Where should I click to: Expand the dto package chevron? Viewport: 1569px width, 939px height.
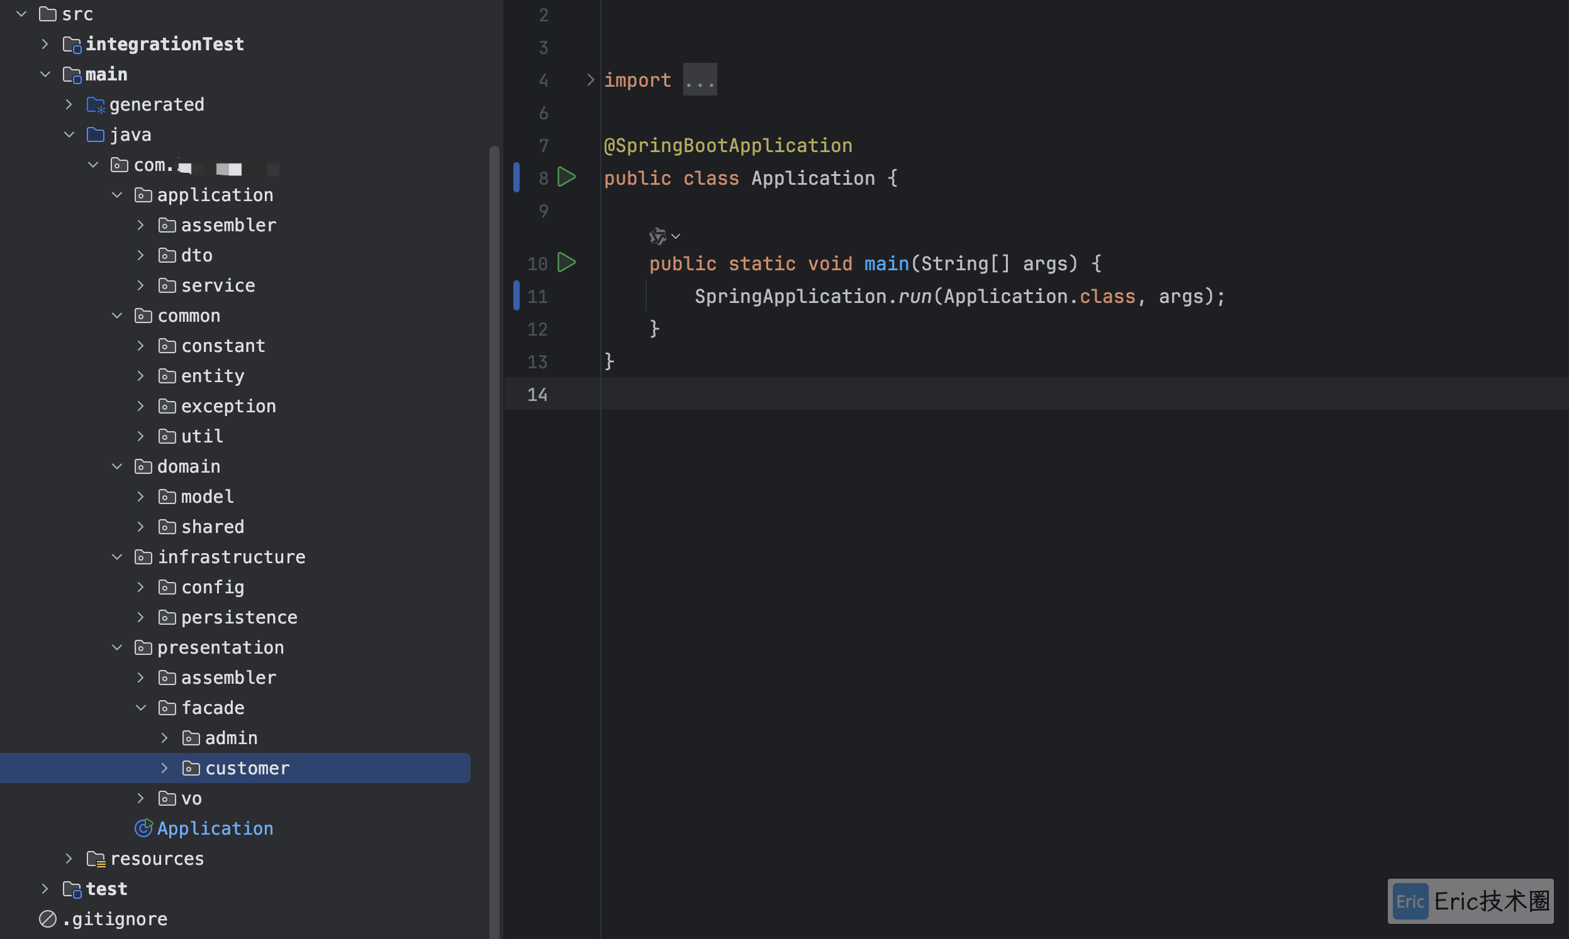tap(140, 255)
